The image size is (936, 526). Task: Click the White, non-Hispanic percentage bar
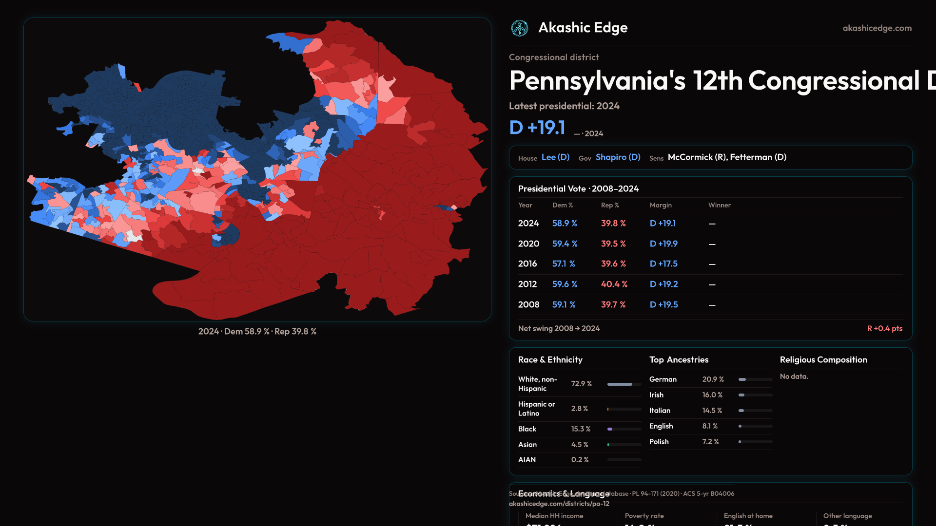[x=624, y=384]
